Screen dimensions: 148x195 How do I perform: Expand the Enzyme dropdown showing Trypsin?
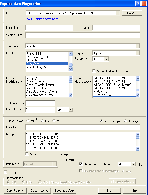coord(138,53)
